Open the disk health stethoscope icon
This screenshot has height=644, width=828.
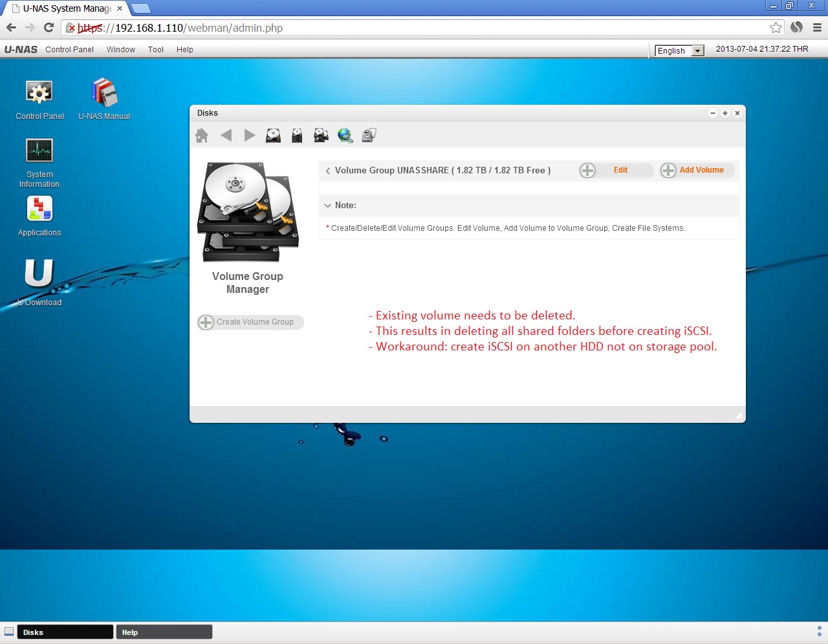coord(369,135)
